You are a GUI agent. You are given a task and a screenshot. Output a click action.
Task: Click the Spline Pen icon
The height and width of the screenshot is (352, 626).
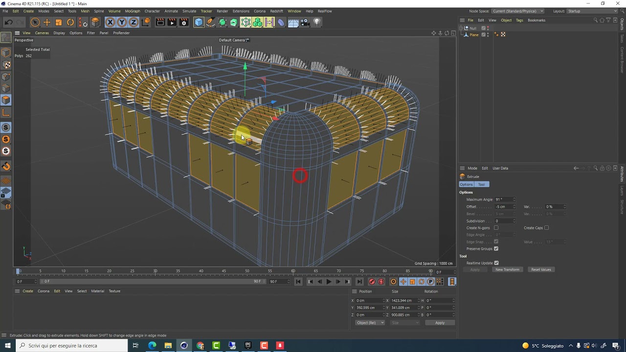pyautogui.click(x=210, y=22)
